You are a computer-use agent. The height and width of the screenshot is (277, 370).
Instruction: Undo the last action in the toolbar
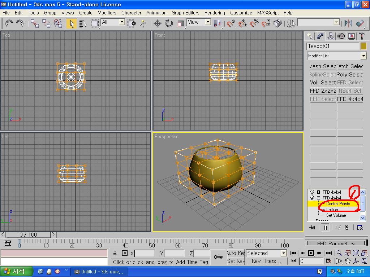pos(9,23)
